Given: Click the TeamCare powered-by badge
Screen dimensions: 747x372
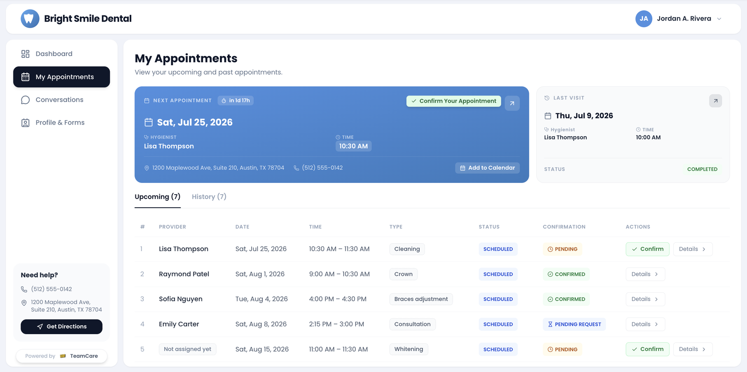Looking at the screenshot, I should (x=62, y=356).
